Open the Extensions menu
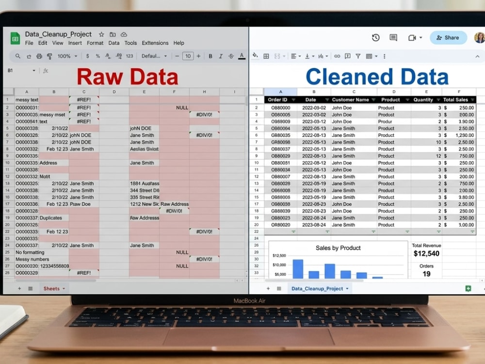This screenshot has width=485, height=364. click(x=155, y=43)
